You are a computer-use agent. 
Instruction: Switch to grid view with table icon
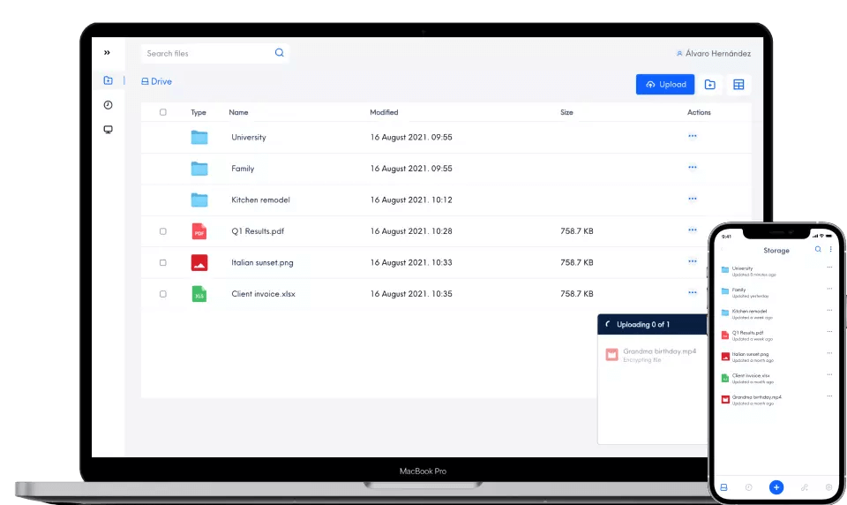pyautogui.click(x=738, y=85)
